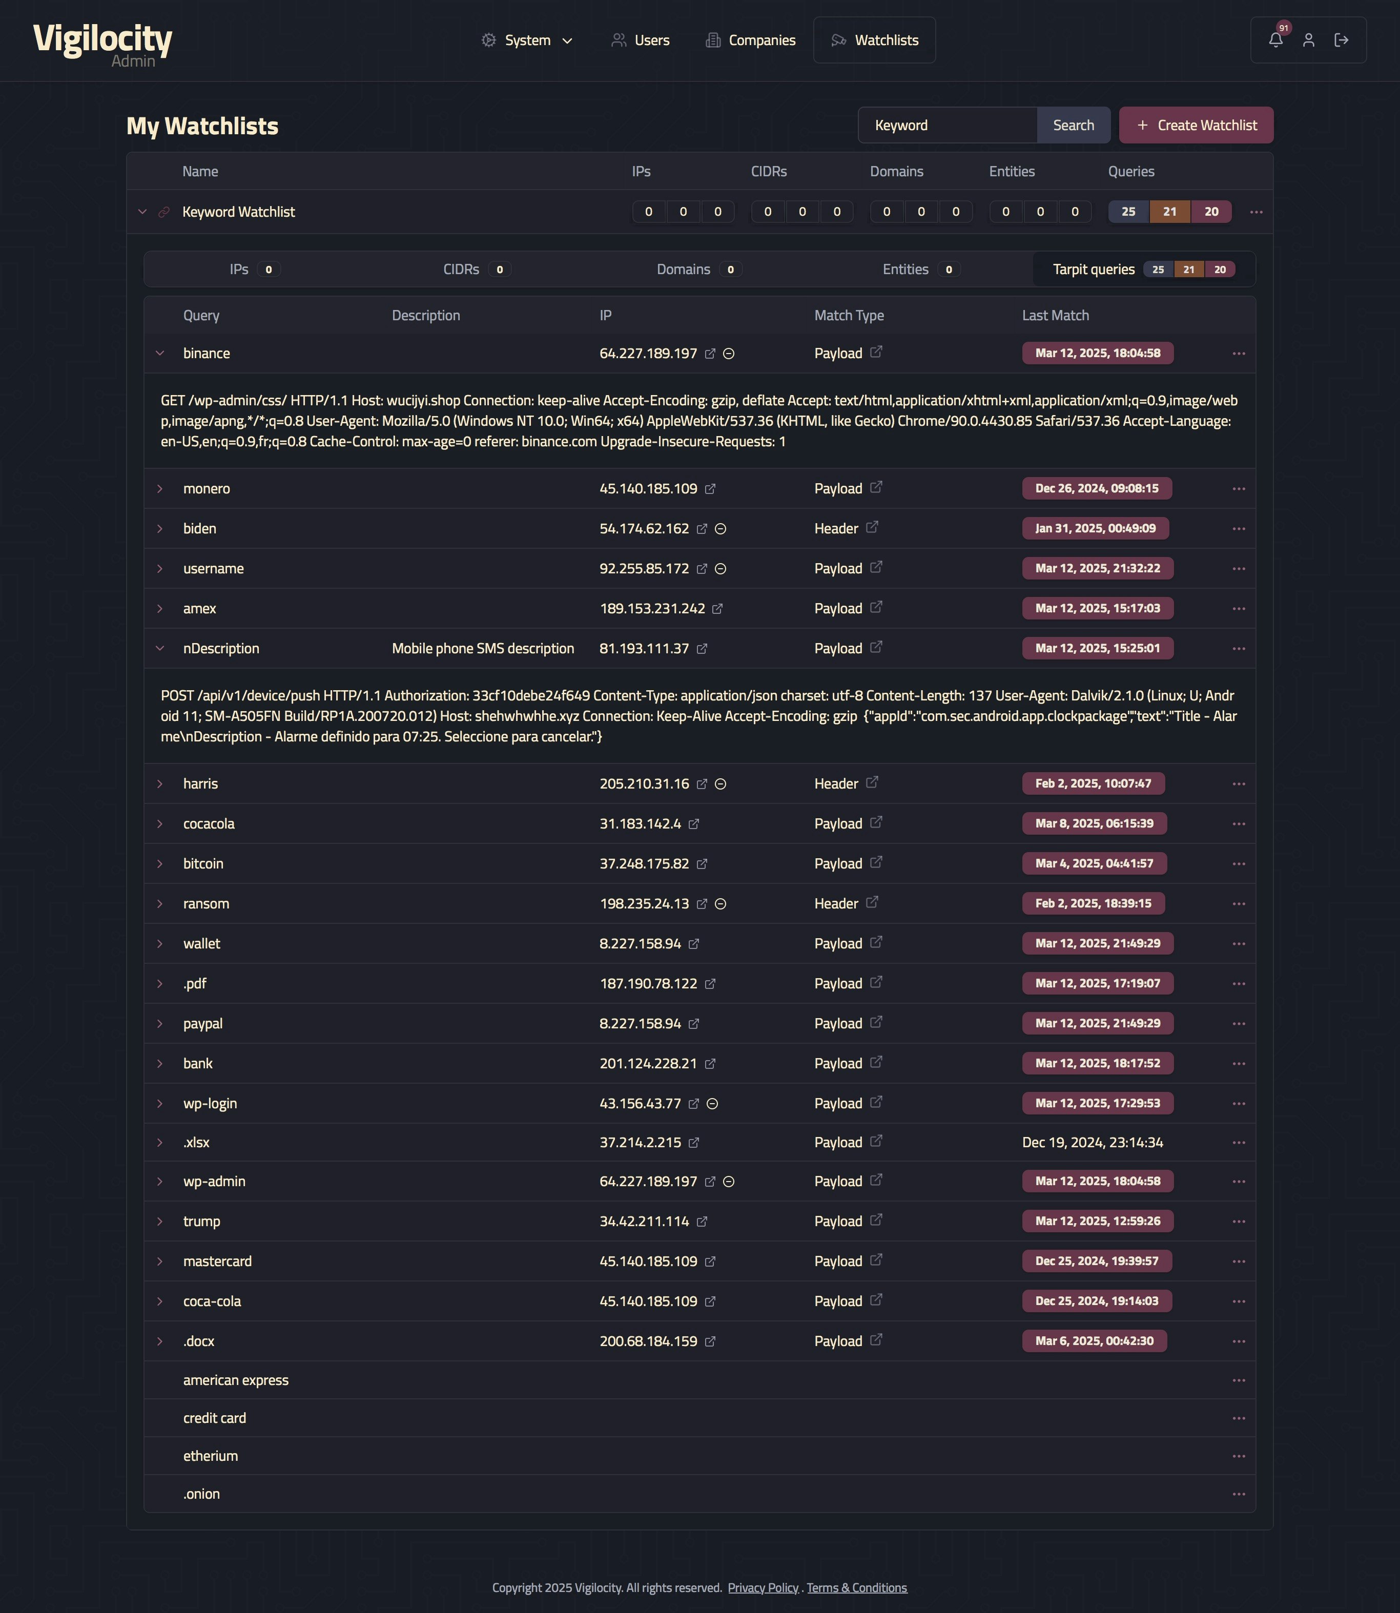Viewport: 1400px width, 1613px height.
Task: Open more options for Keyword Watchlist row
Action: click(x=1255, y=212)
